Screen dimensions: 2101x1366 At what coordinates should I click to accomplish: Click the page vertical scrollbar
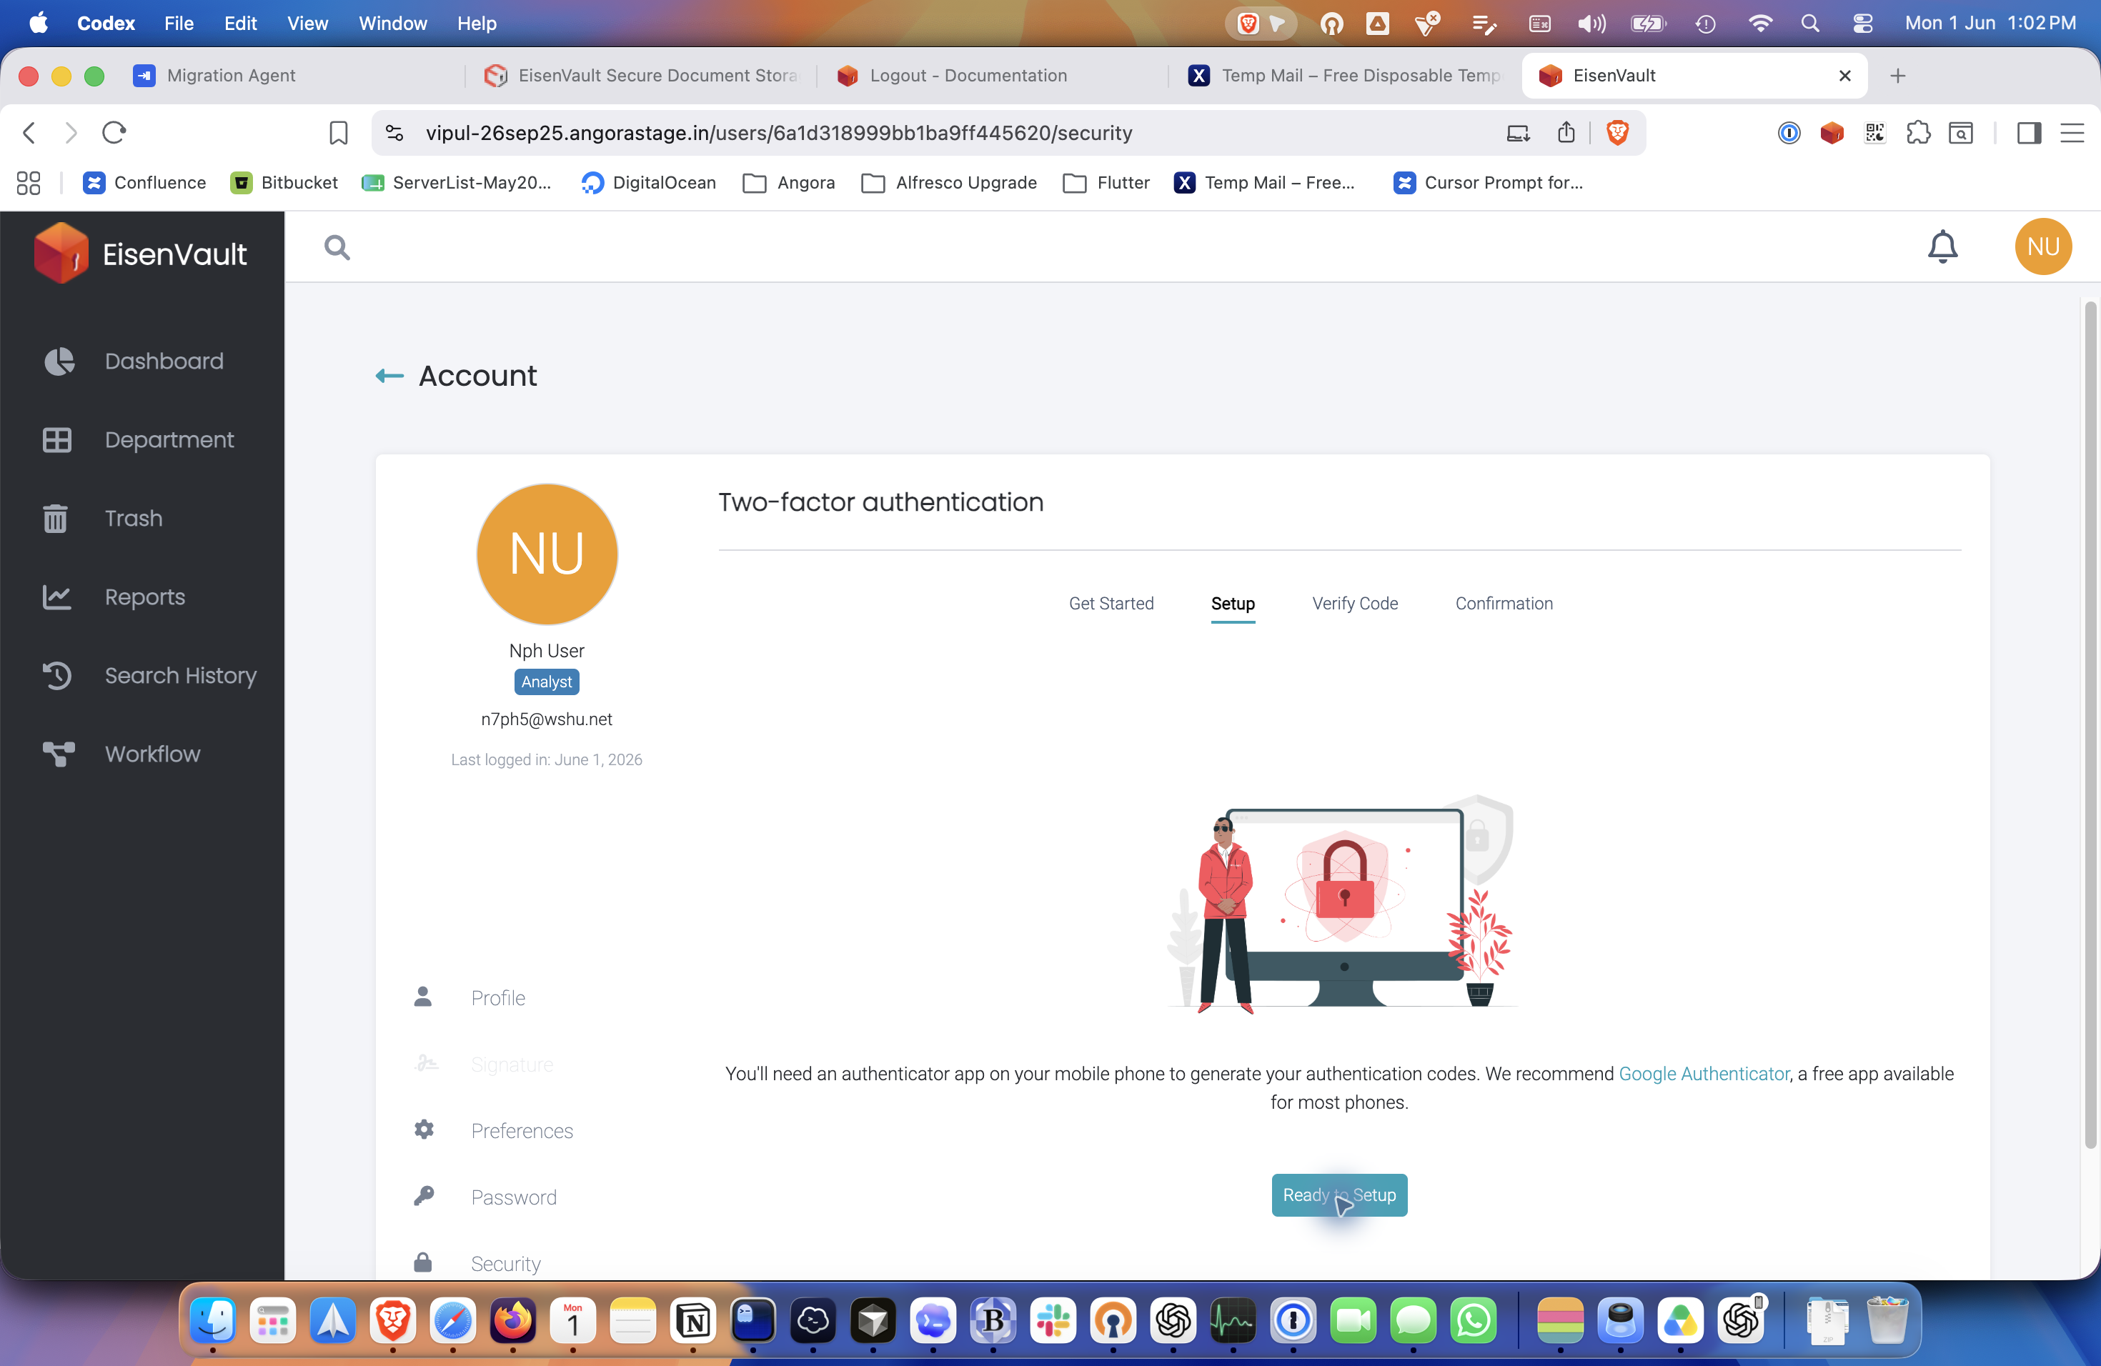pyautogui.click(x=2090, y=724)
